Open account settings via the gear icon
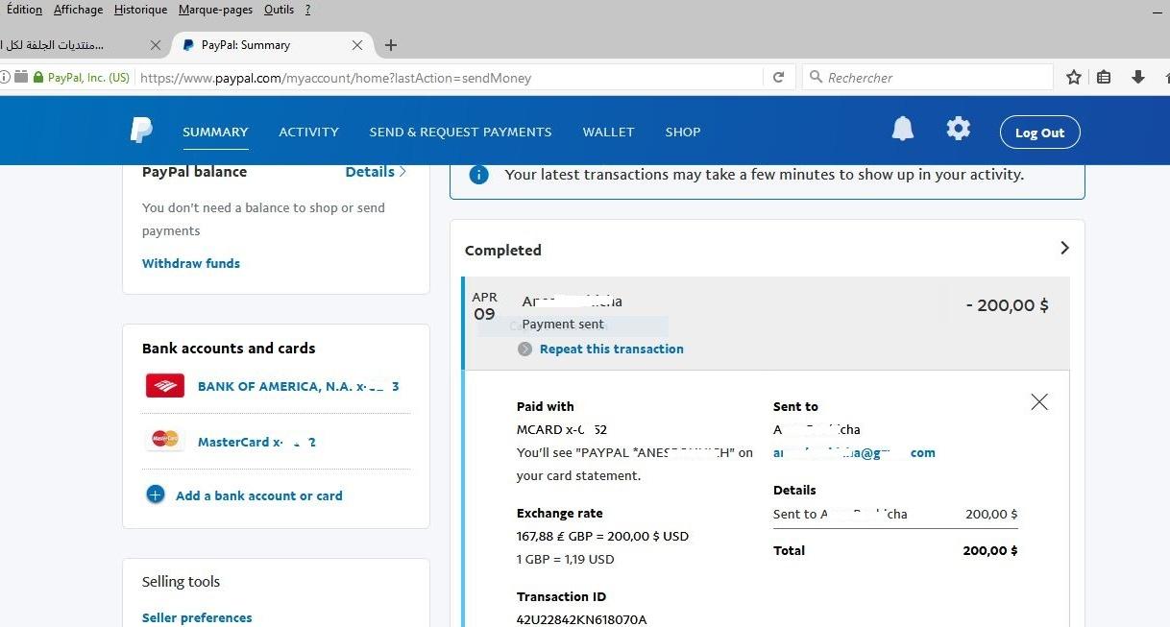Viewport: 1170px width, 627px height. [959, 129]
